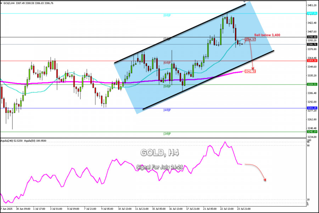319x213 pixels.
Task: Click the 15 Jul 05:00 date label
Action: 159,209
